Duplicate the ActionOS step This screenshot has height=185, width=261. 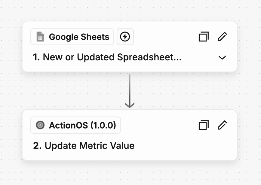pos(204,125)
